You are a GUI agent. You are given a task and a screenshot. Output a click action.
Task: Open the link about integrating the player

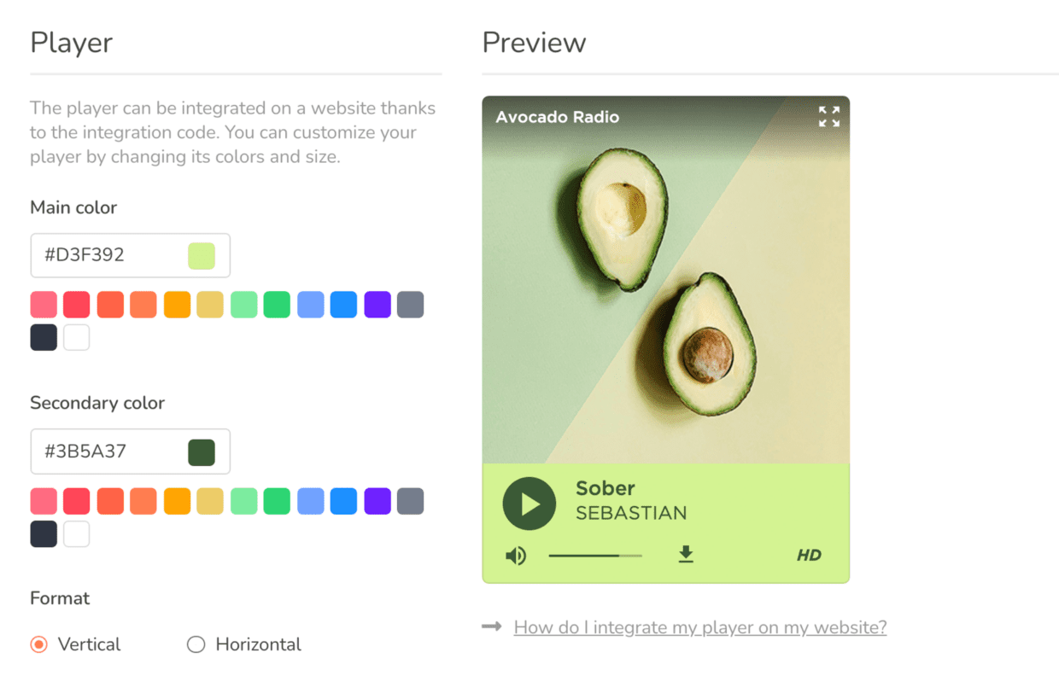point(699,627)
